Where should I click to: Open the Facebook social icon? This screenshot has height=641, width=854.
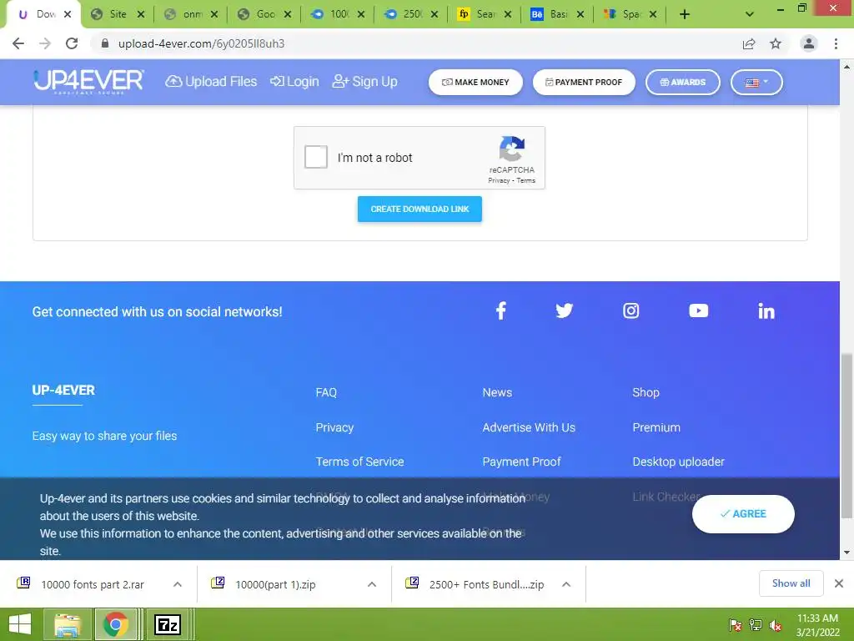coord(500,310)
